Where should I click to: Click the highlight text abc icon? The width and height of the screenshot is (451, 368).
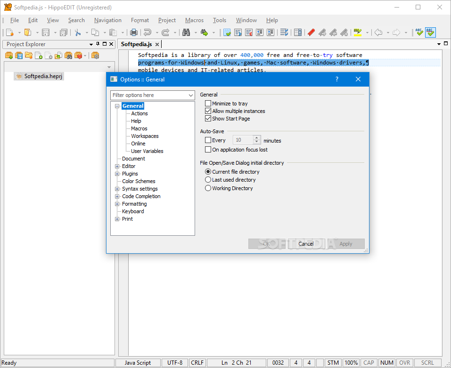click(358, 32)
